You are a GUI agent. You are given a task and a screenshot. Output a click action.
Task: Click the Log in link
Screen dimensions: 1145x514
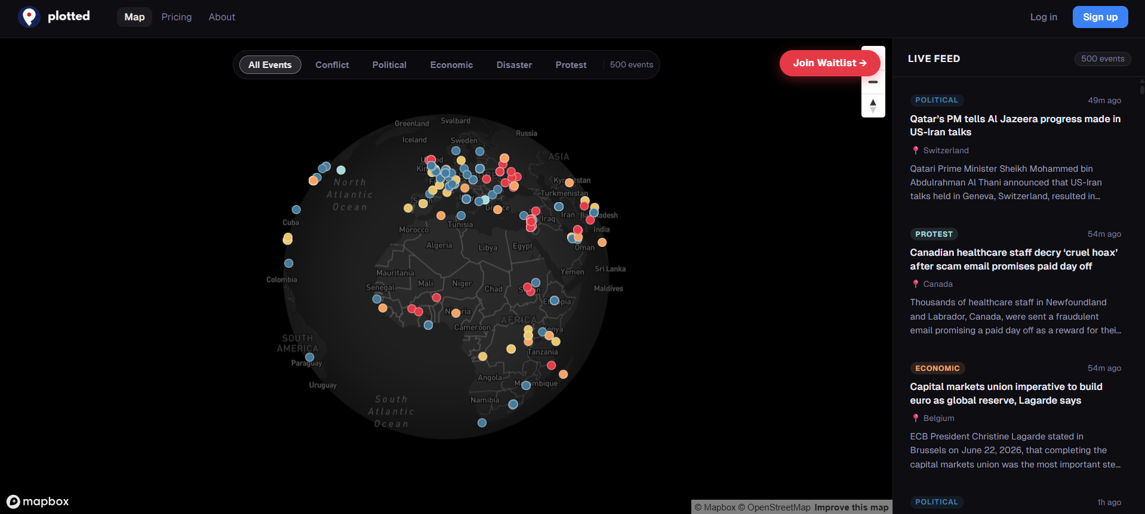(x=1044, y=17)
